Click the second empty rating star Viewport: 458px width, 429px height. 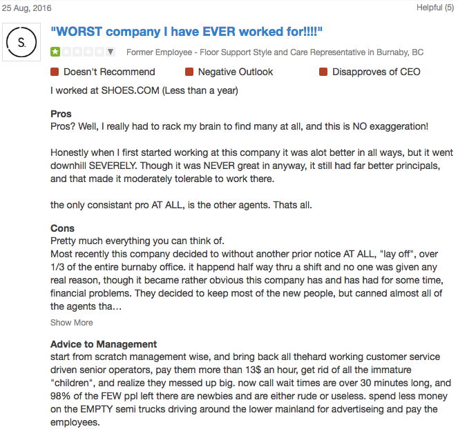tap(67, 52)
